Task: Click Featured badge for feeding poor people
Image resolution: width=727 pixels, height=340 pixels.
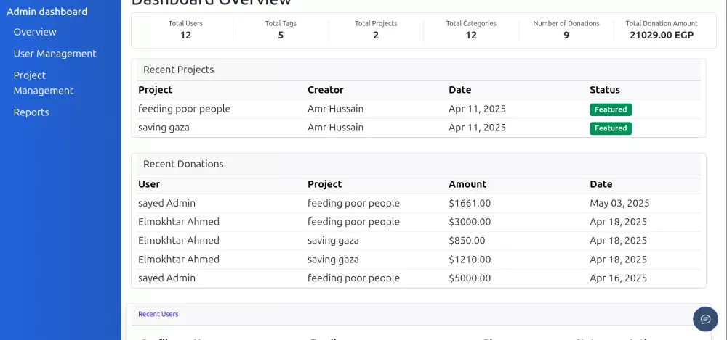Action: click(x=610, y=109)
